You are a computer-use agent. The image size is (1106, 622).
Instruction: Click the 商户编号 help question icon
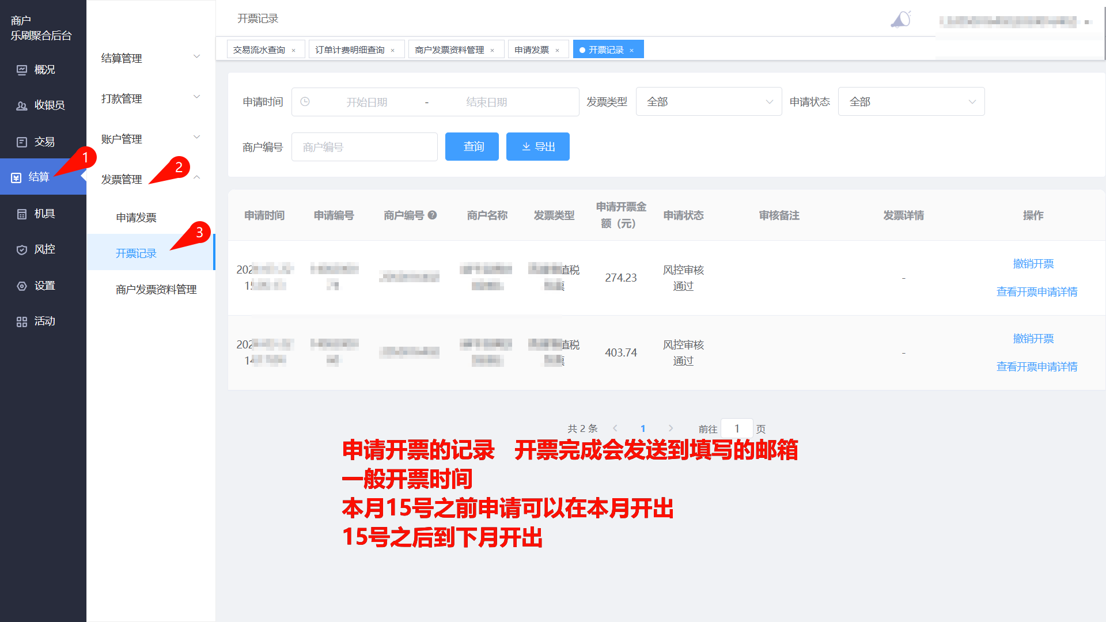pos(433,215)
